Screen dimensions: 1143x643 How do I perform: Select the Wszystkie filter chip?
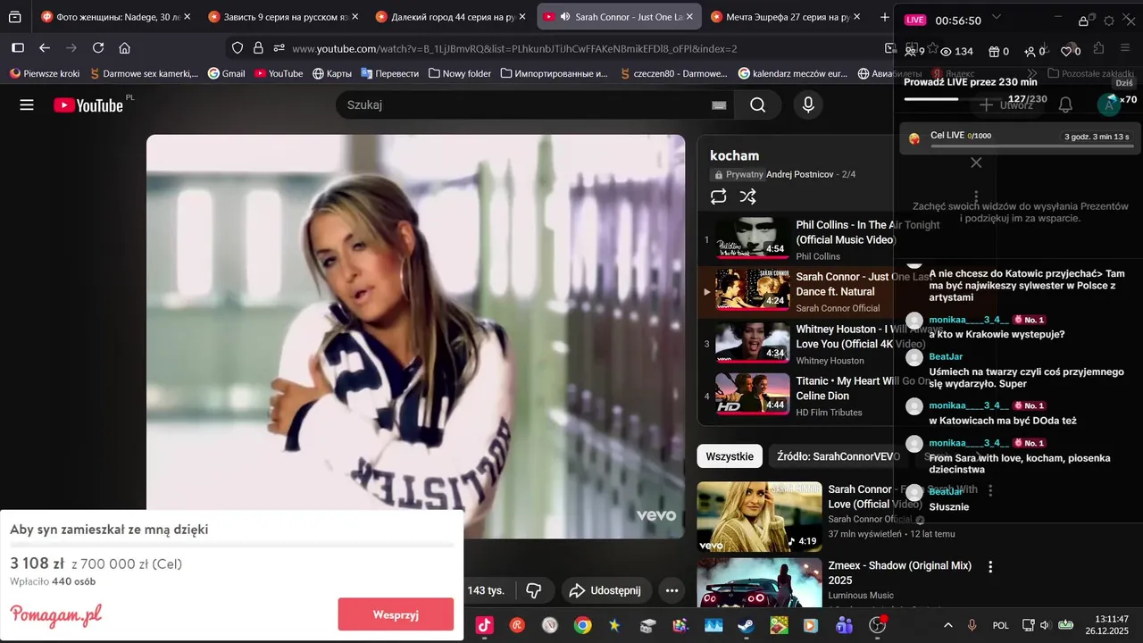coord(730,456)
